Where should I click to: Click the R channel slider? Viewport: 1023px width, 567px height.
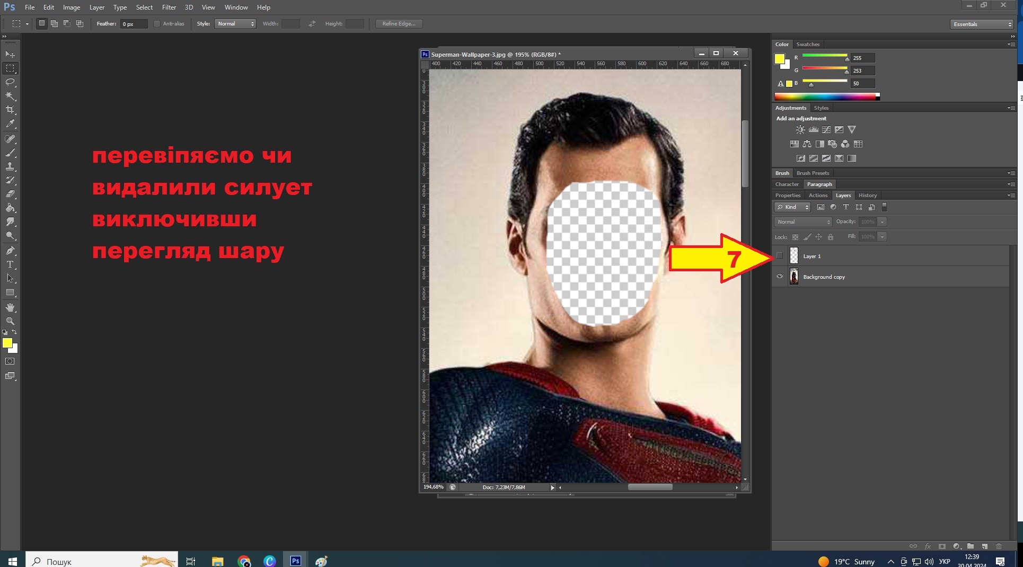tap(825, 56)
